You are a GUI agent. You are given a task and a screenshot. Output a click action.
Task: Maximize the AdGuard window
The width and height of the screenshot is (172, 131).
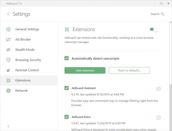coord(161,4)
